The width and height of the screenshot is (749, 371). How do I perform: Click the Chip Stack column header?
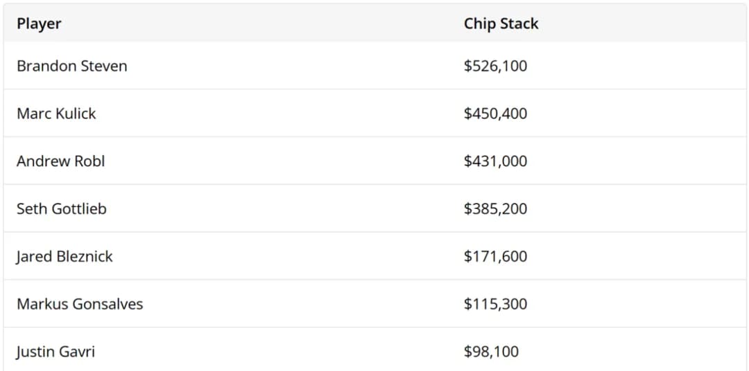[x=501, y=24]
